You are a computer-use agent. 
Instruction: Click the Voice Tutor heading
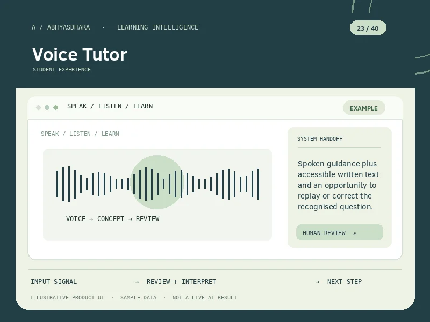(x=80, y=54)
